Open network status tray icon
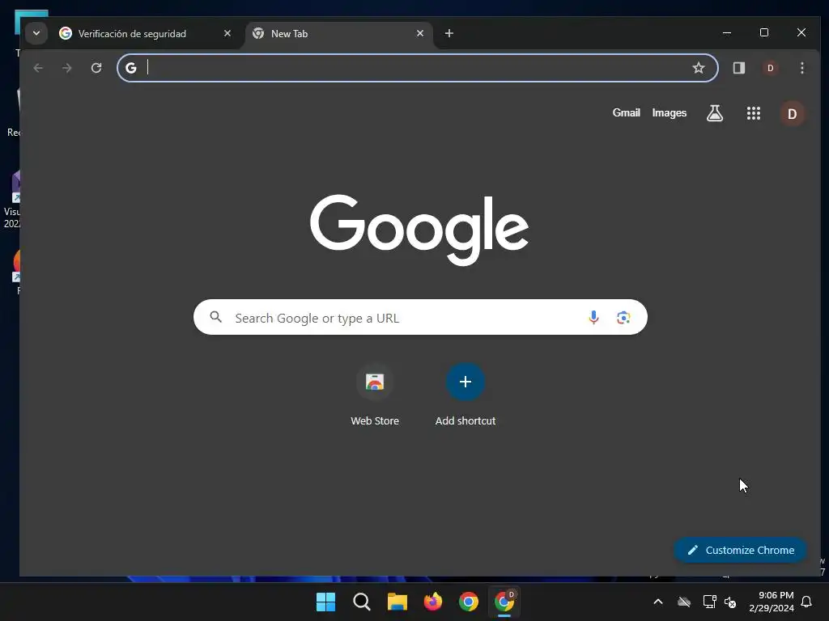The width and height of the screenshot is (829, 621). point(709,602)
